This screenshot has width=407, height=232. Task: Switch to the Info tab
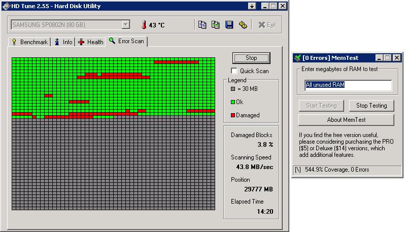click(63, 42)
